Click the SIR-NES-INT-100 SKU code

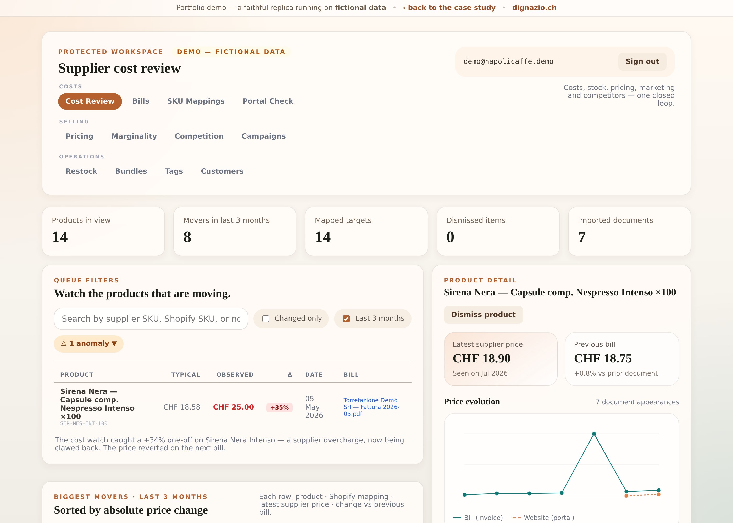pyautogui.click(x=84, y=423)
